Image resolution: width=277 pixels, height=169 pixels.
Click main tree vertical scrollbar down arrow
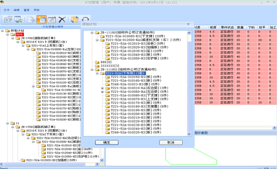pos(102,160)
